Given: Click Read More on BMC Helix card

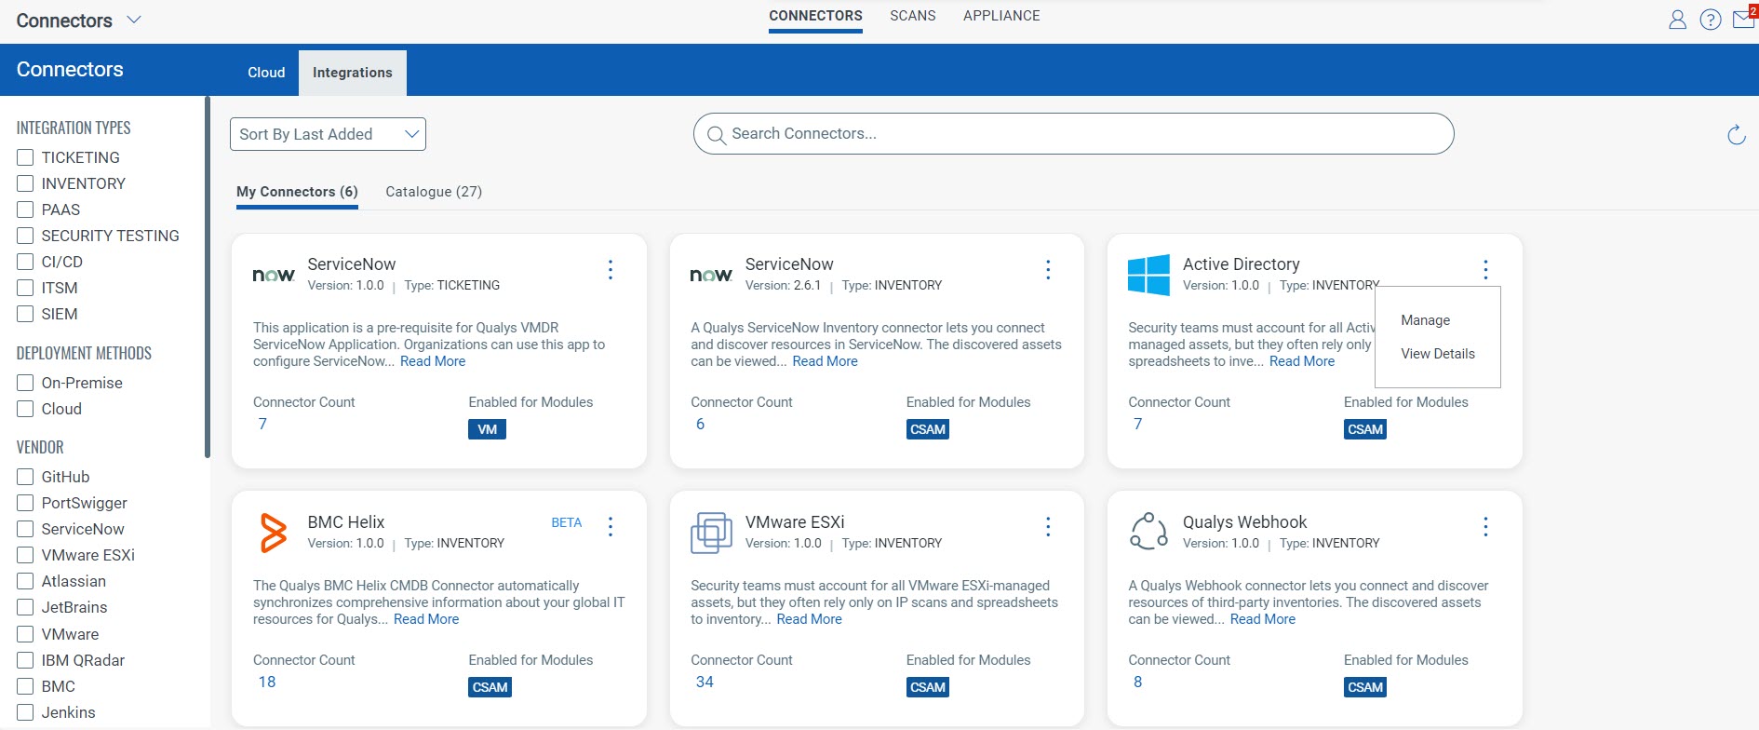Looking at the screenshot, I should [x=426, y=619].
